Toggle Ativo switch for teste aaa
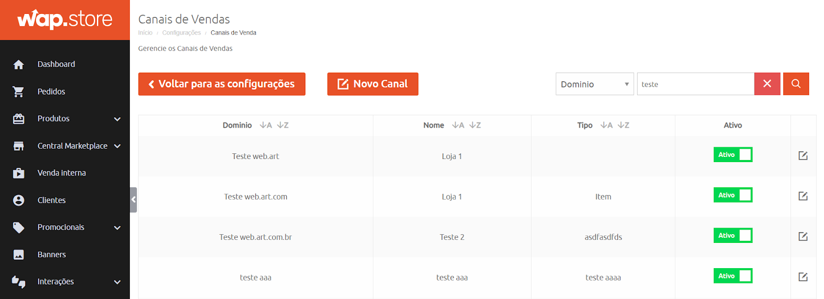The width and height of the screenshot is (824, 299). coord(733,276)
